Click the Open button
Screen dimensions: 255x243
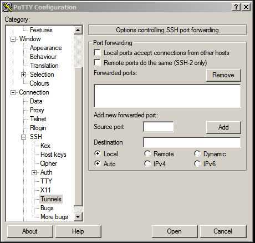(x=174, y=231)
